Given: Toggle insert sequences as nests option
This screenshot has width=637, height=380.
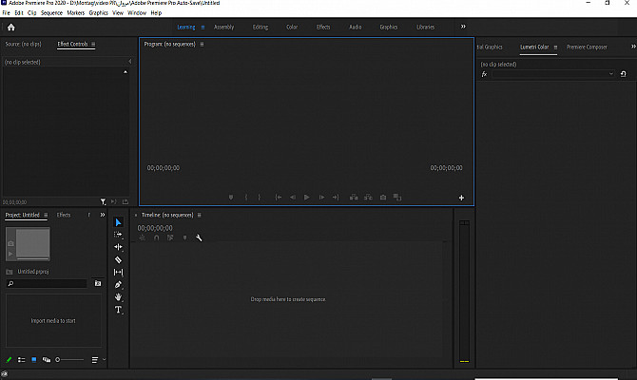Looking at the screenshot, I should (x=143, y=237).
